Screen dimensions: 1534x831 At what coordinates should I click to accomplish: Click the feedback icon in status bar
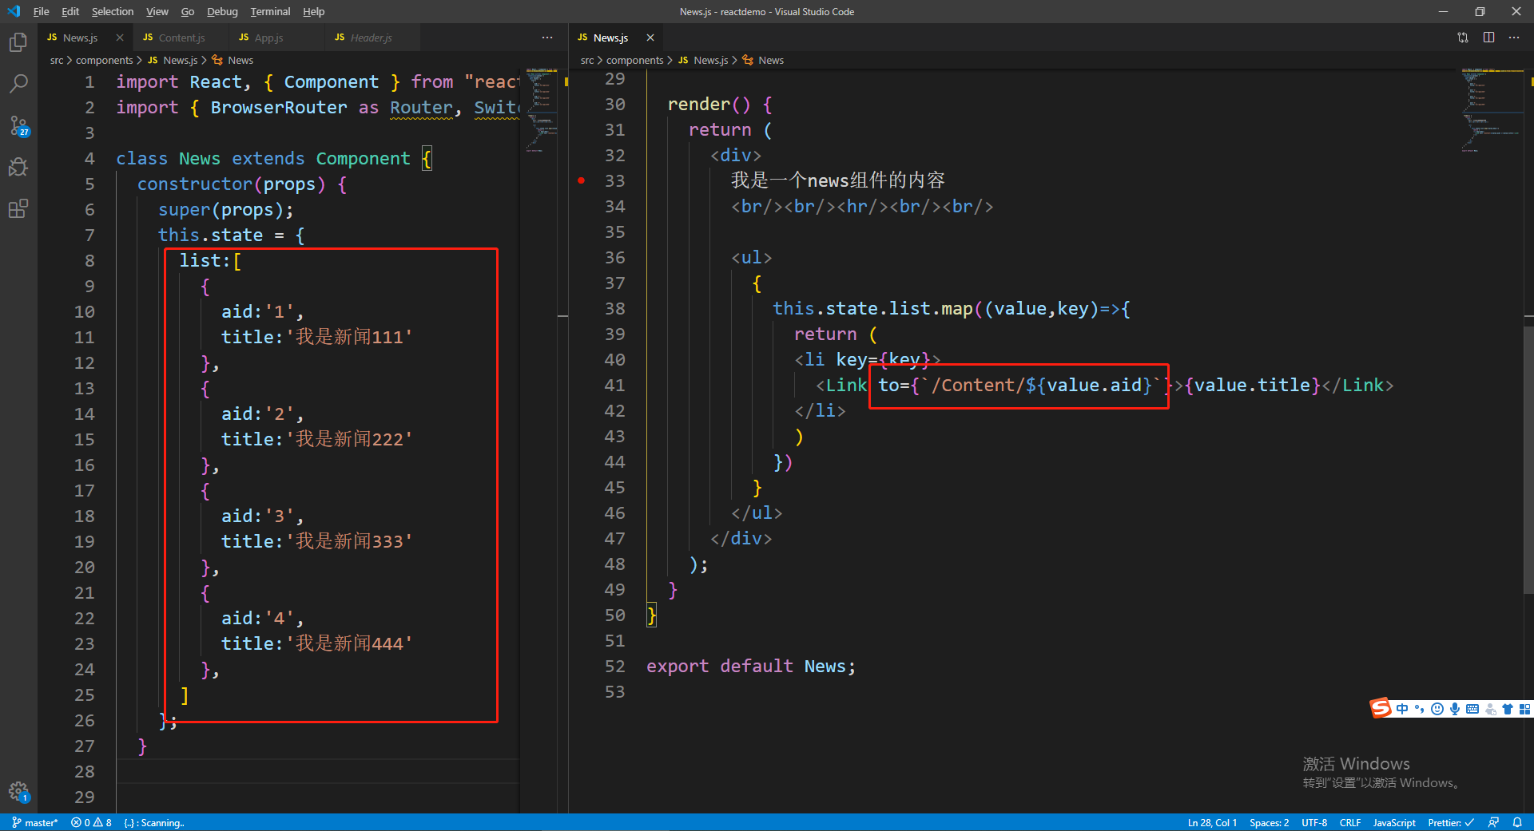1493,822
